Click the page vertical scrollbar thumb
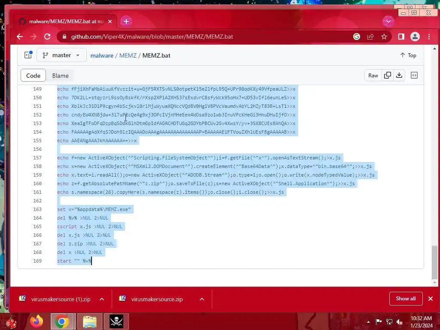 click(434, 263)
